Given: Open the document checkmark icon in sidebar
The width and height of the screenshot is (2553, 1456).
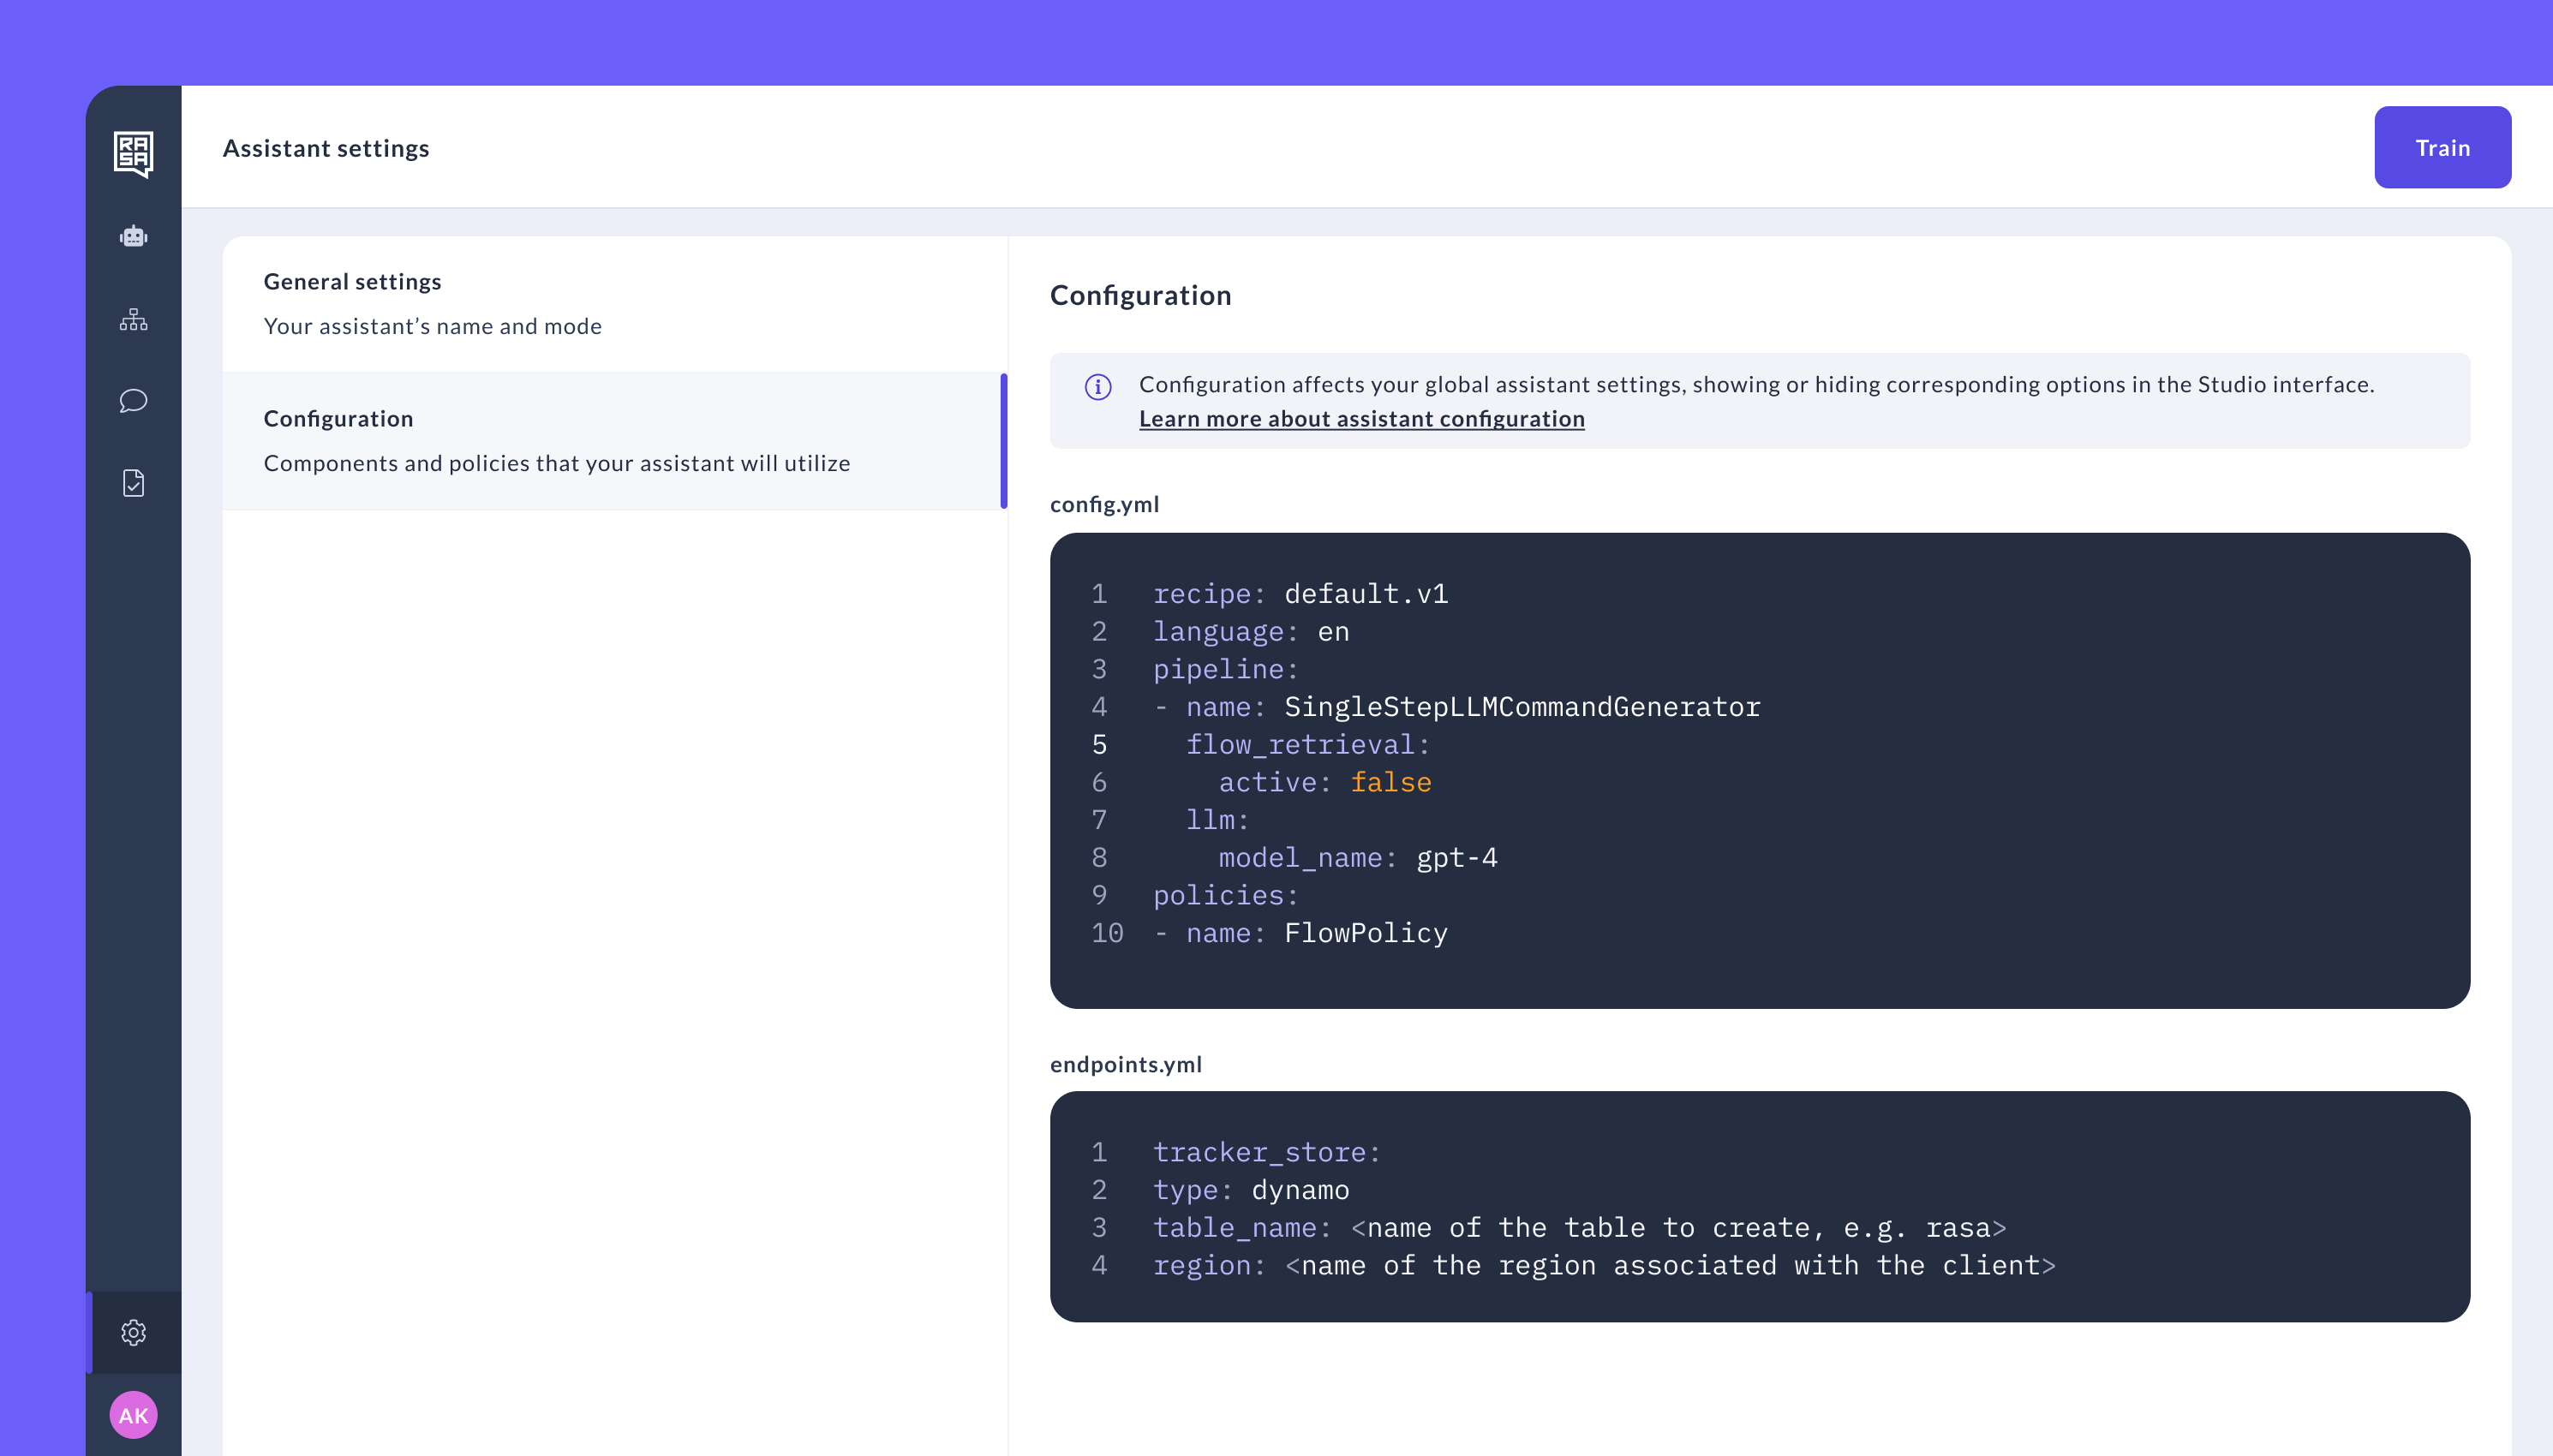Looking at the screenshot, I should click(133, 484).
